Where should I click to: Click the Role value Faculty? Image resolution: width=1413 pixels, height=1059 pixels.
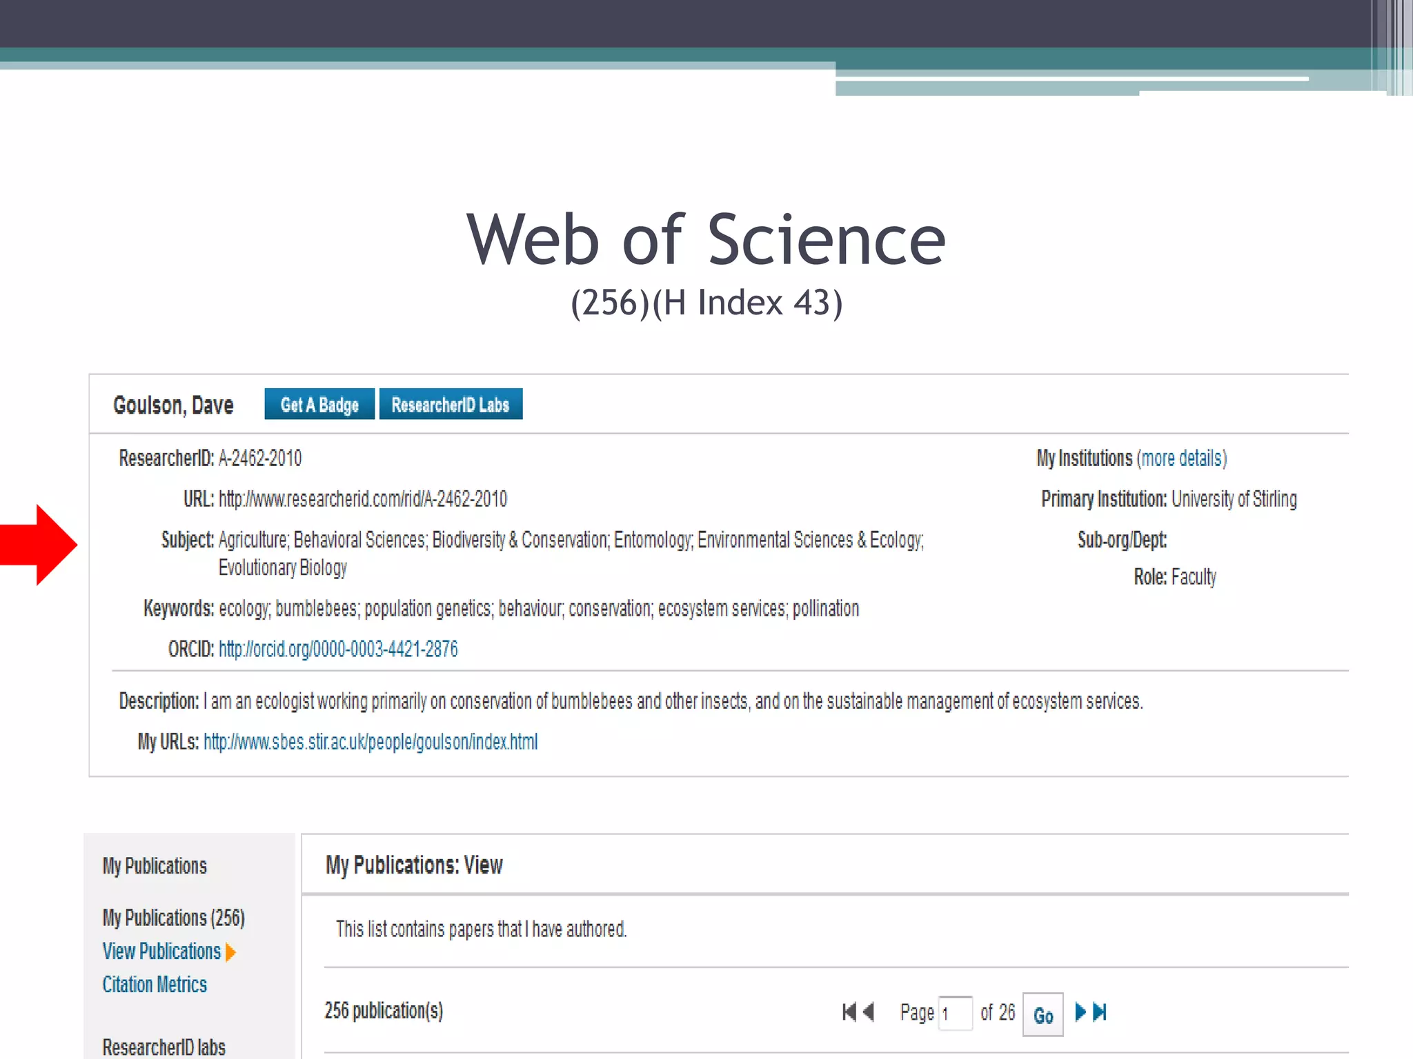coord(1194,577)
